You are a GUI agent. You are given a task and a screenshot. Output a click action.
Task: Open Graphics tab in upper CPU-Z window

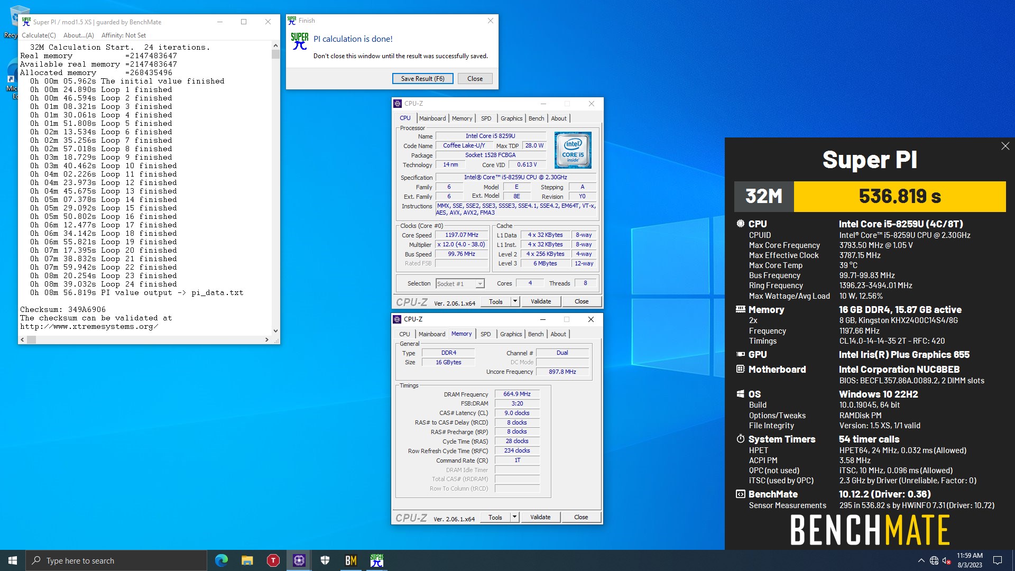tap(511, 118)
